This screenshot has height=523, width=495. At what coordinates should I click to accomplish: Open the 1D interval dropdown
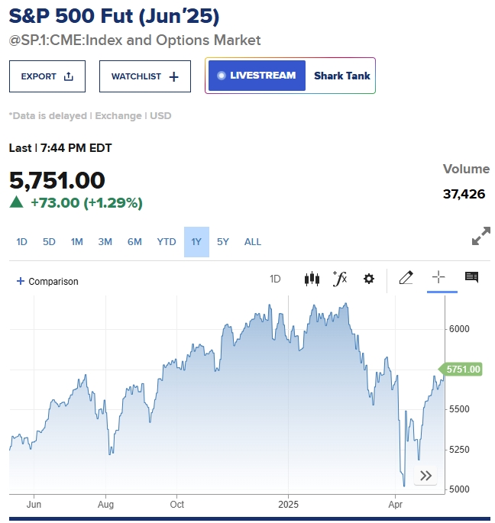pyautogui.click(x=275, y=279)
